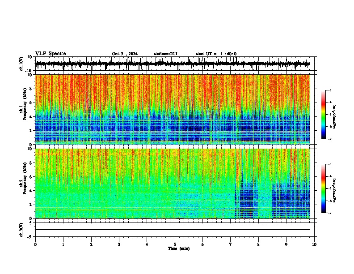Viewport: 354px width, 274px height.
Task: Click time axis tick label "3"
Action: [119, 244]
